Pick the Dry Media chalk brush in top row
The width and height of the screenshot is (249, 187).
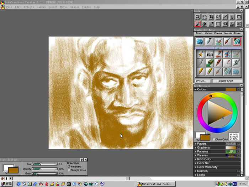tap(237, 42)
